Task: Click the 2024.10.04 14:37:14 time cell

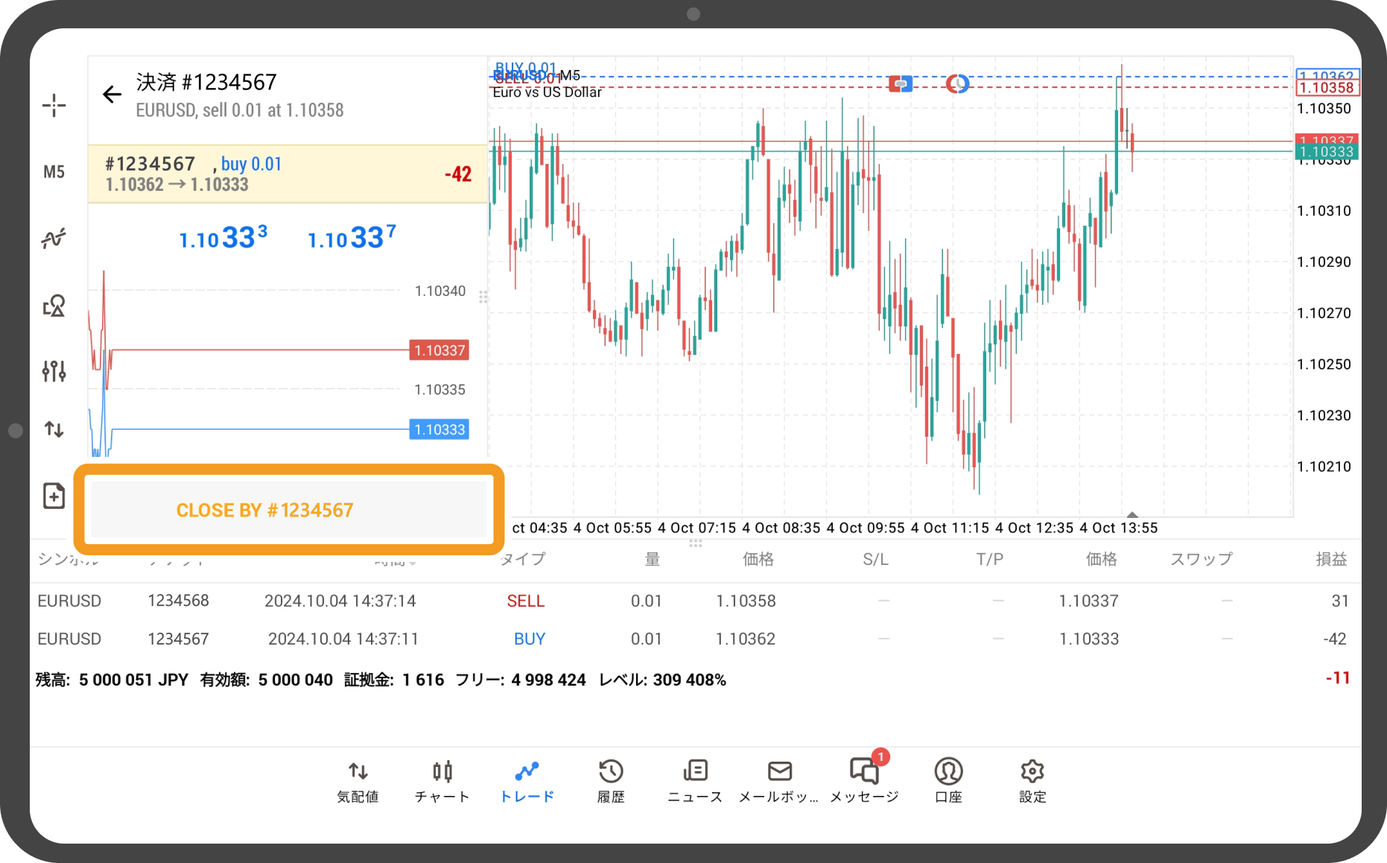Action: (x=340, y=601)
